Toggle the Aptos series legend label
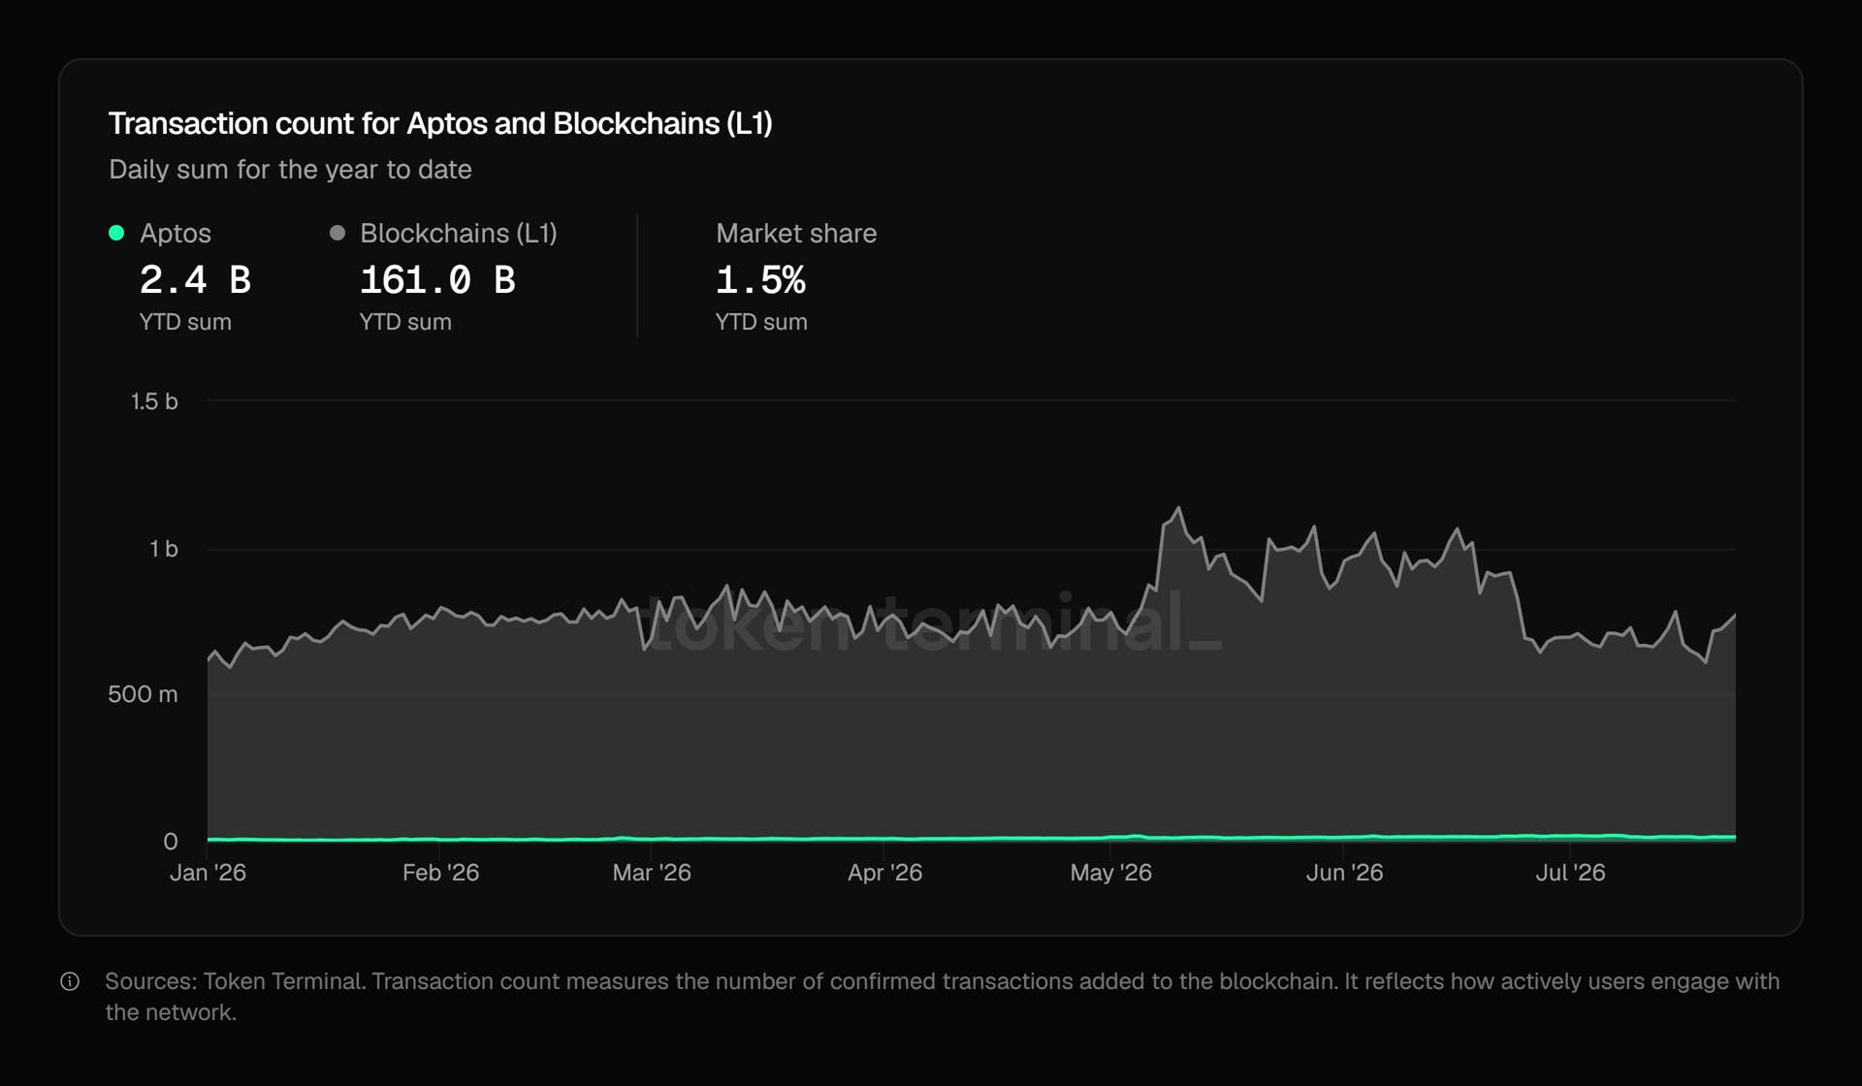The height and width of the screenshot is (1086, 1862). pos(176,234)
